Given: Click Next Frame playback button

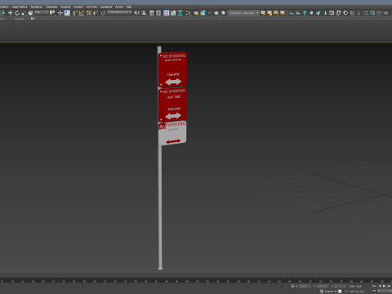Looking at the screenshot, I should tap(390, 286).
